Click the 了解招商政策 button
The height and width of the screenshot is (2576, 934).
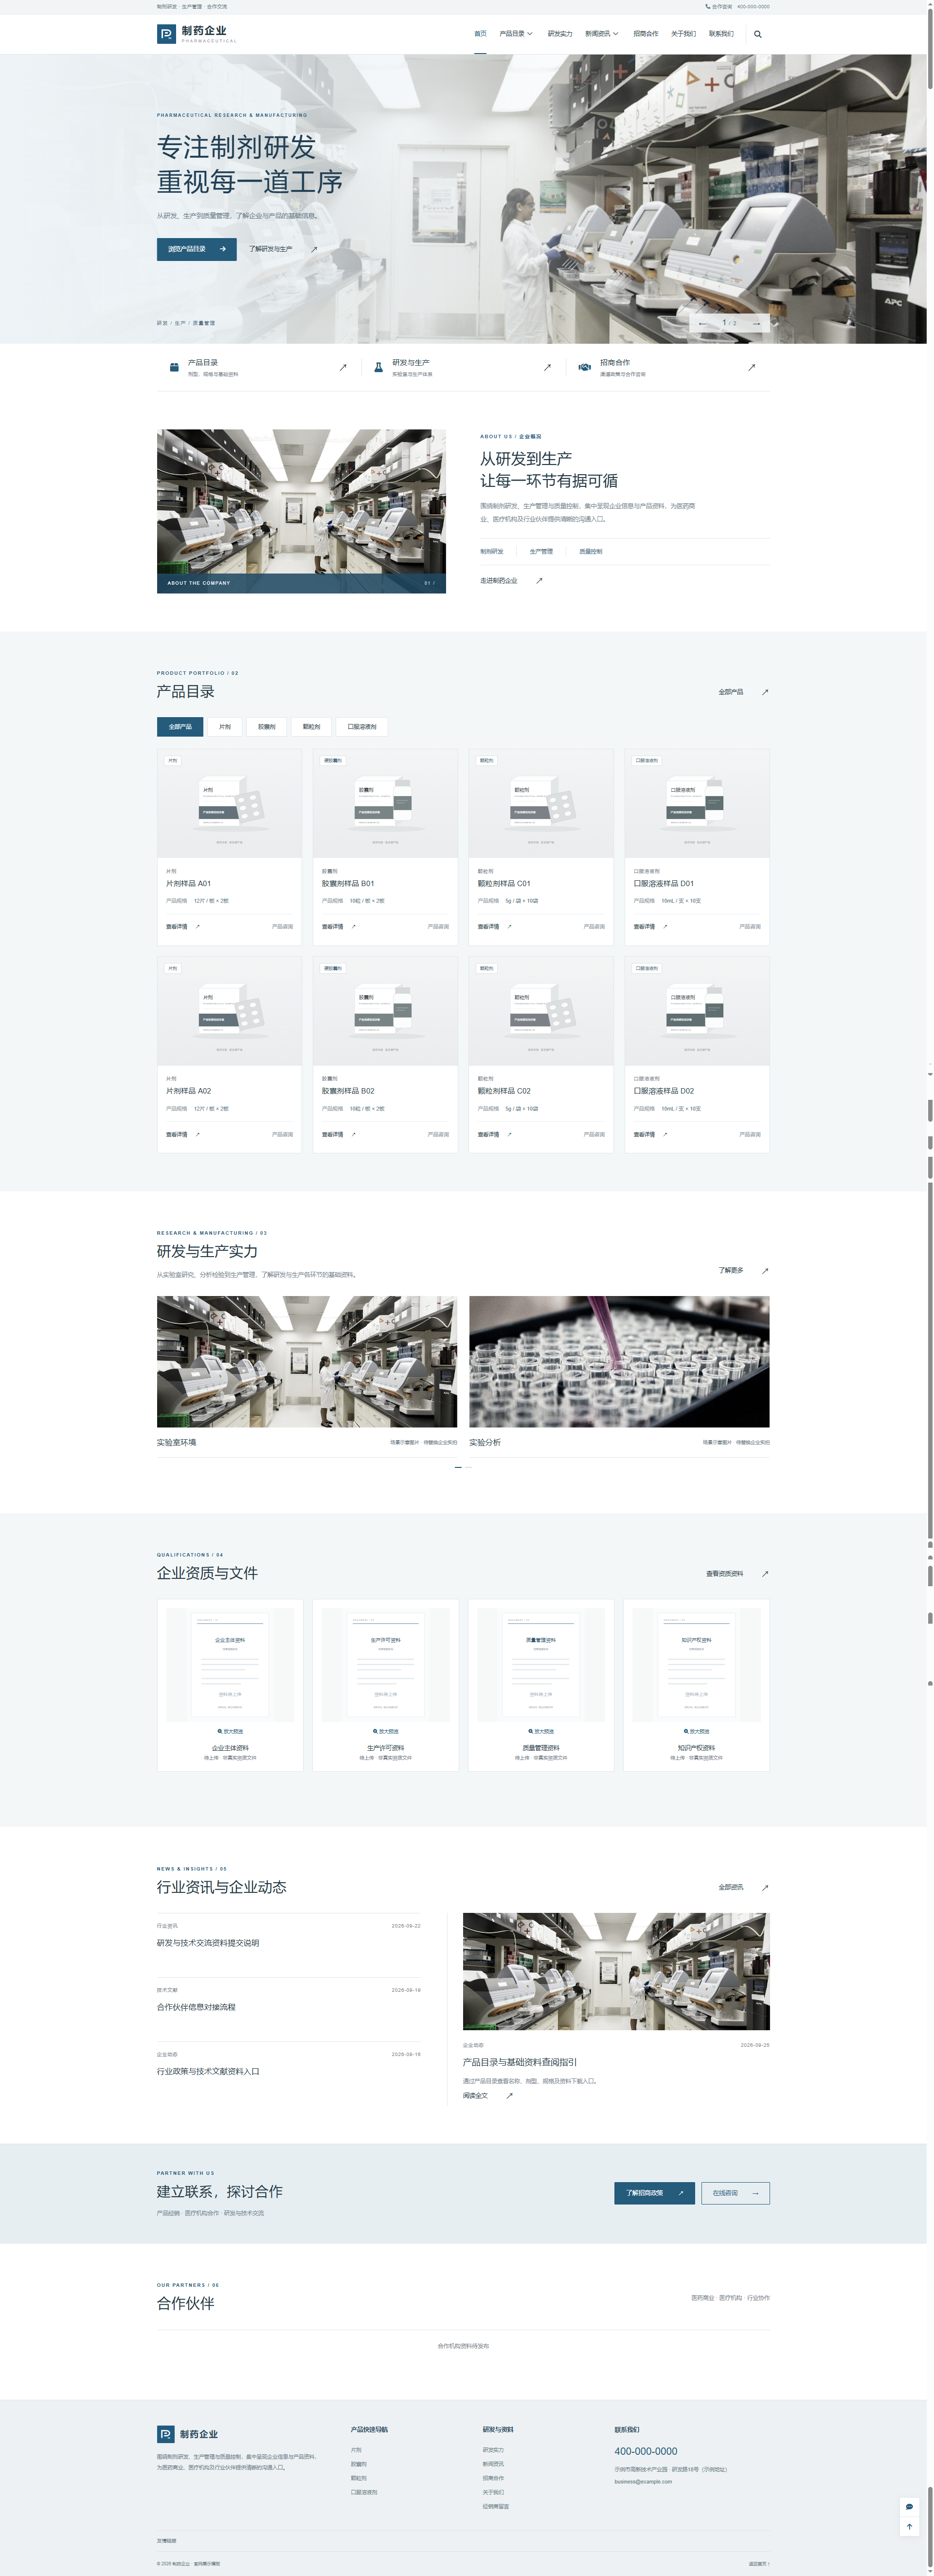pyautogui.click(x=654, y=2193)
